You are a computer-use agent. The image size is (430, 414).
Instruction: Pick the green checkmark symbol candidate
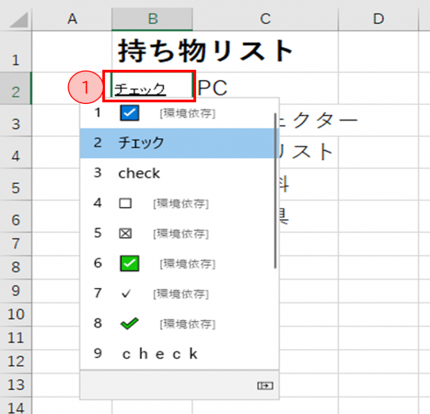[130, 323]
